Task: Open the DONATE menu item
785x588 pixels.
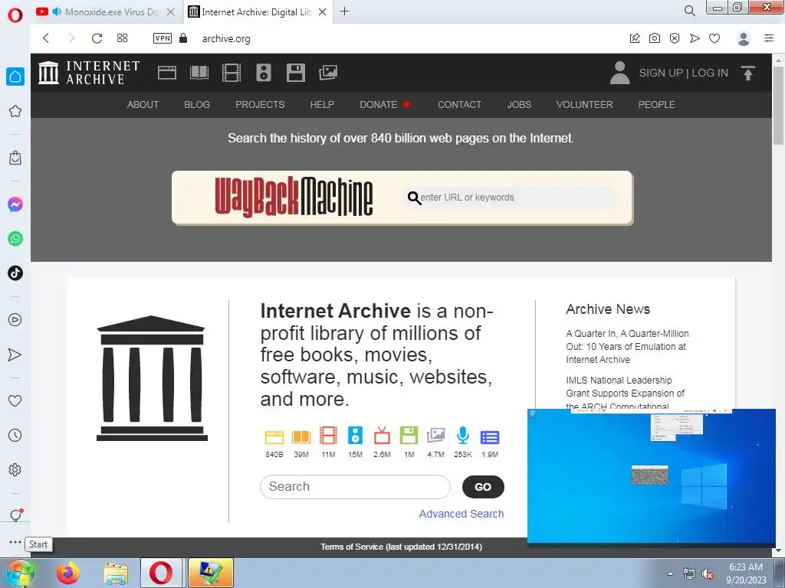Action: coord(385,104)
